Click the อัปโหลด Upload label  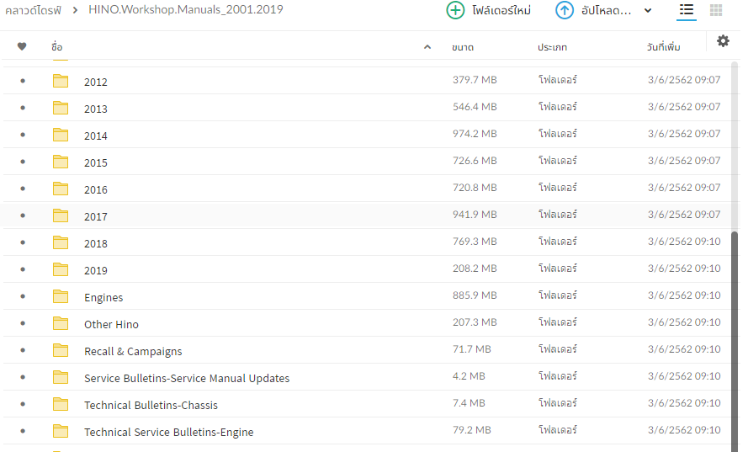(607, 10)
